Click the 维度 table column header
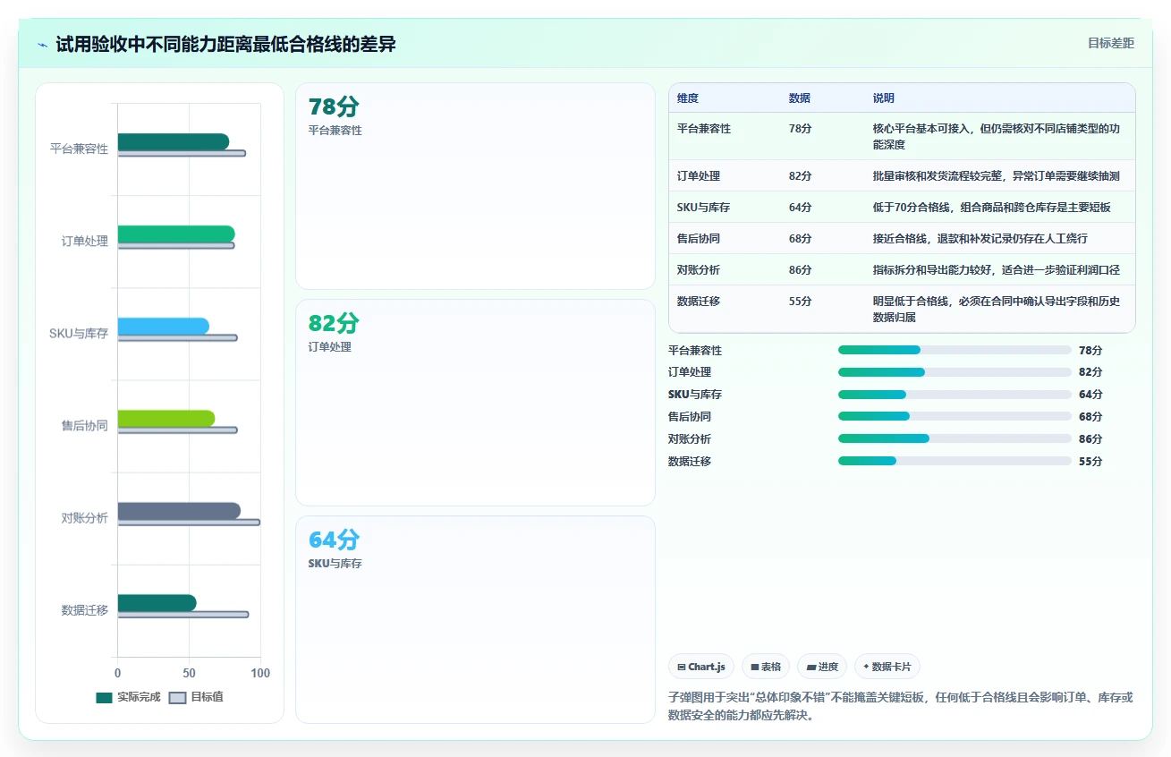 click(688, 98)
